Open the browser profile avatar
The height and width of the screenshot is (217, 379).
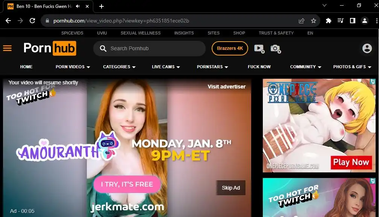(x=365, y=21)
